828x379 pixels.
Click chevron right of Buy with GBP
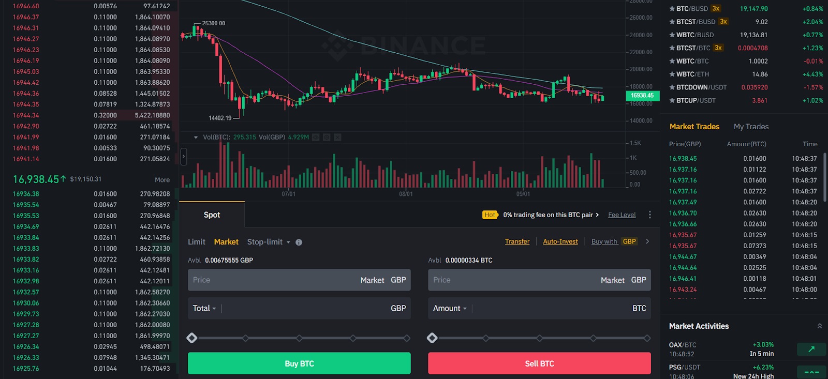point(647,241)
